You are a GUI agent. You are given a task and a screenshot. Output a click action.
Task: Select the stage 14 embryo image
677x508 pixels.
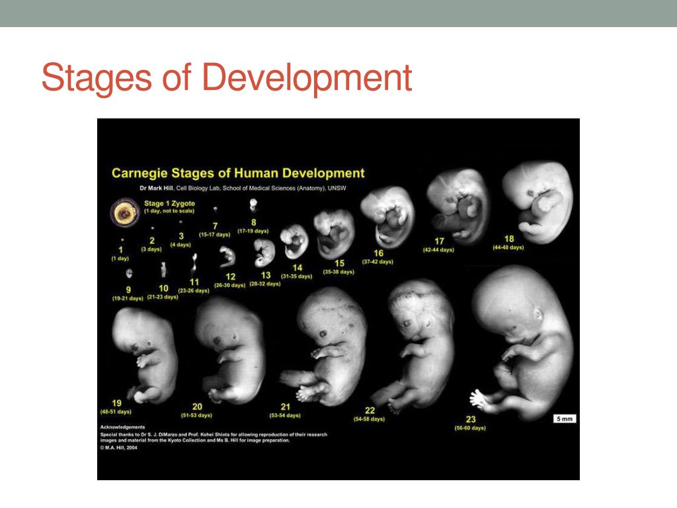pyautogui.click(x=294, y=241)
